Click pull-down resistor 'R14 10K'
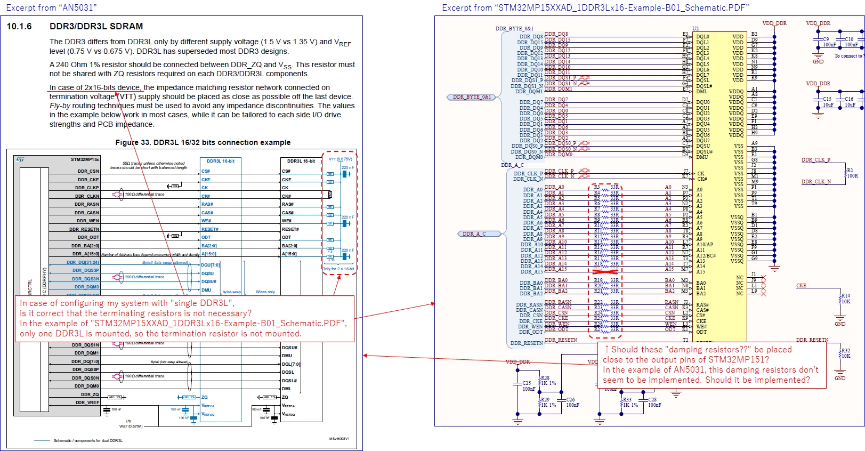The width and height of the screenshot is (865, 451). coord(844,299)
